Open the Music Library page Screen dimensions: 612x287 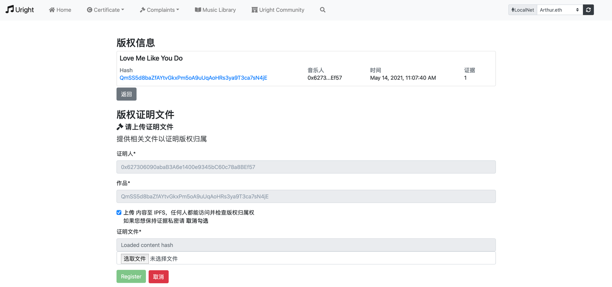click(215, 10)
